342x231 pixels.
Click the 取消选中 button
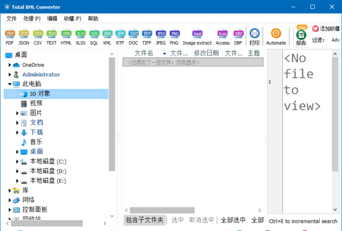[201, 220]
